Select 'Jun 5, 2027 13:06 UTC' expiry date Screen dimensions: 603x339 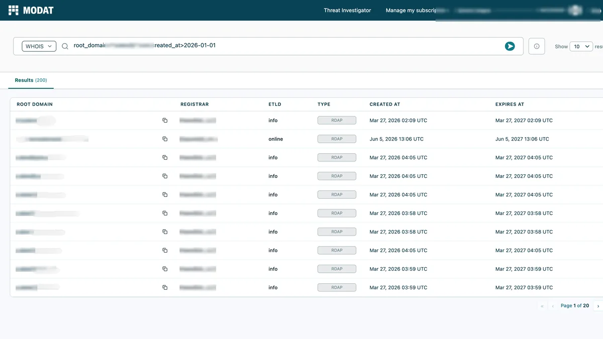(522, 139)
